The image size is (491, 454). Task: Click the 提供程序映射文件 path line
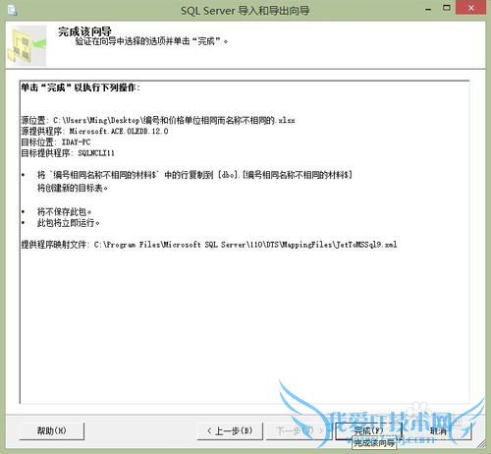(209, 245)
